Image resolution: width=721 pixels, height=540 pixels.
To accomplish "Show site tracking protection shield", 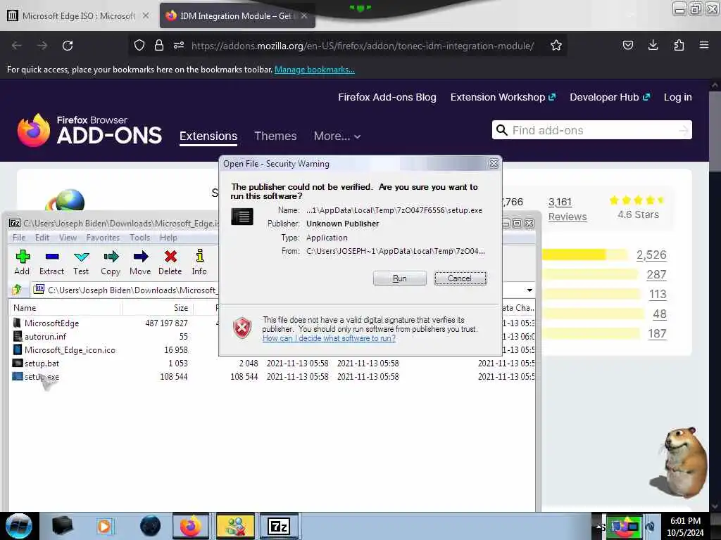I will coord(139,45).
